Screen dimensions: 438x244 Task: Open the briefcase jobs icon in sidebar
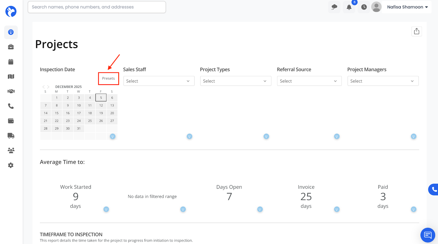(x=11, y=47)
